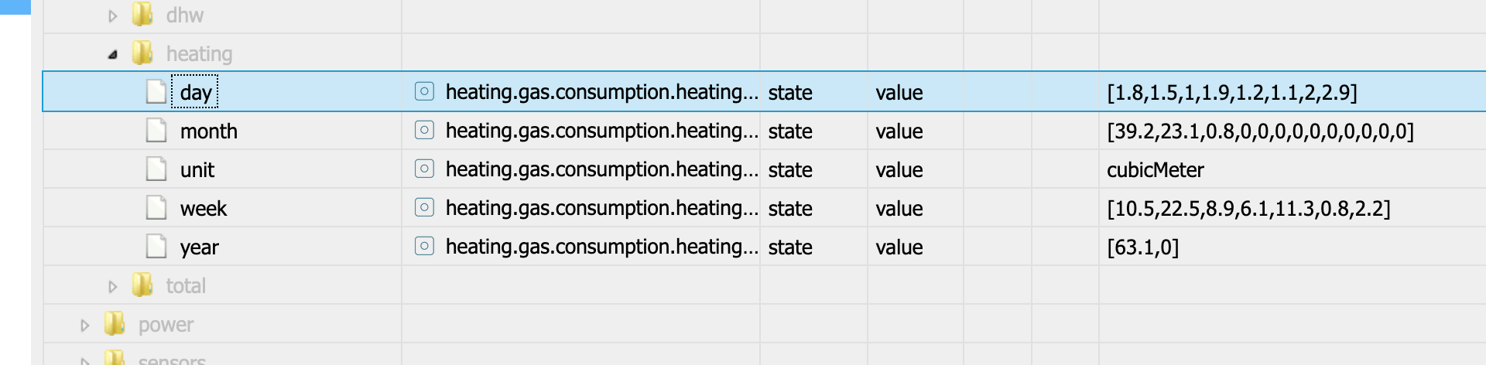1486x365 pixels.
Task: Expand the dhw folder
Action: point(113,15)
